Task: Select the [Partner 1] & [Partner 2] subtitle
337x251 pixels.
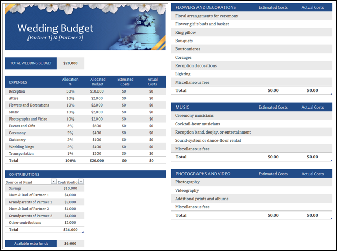Action: (55, 38)
